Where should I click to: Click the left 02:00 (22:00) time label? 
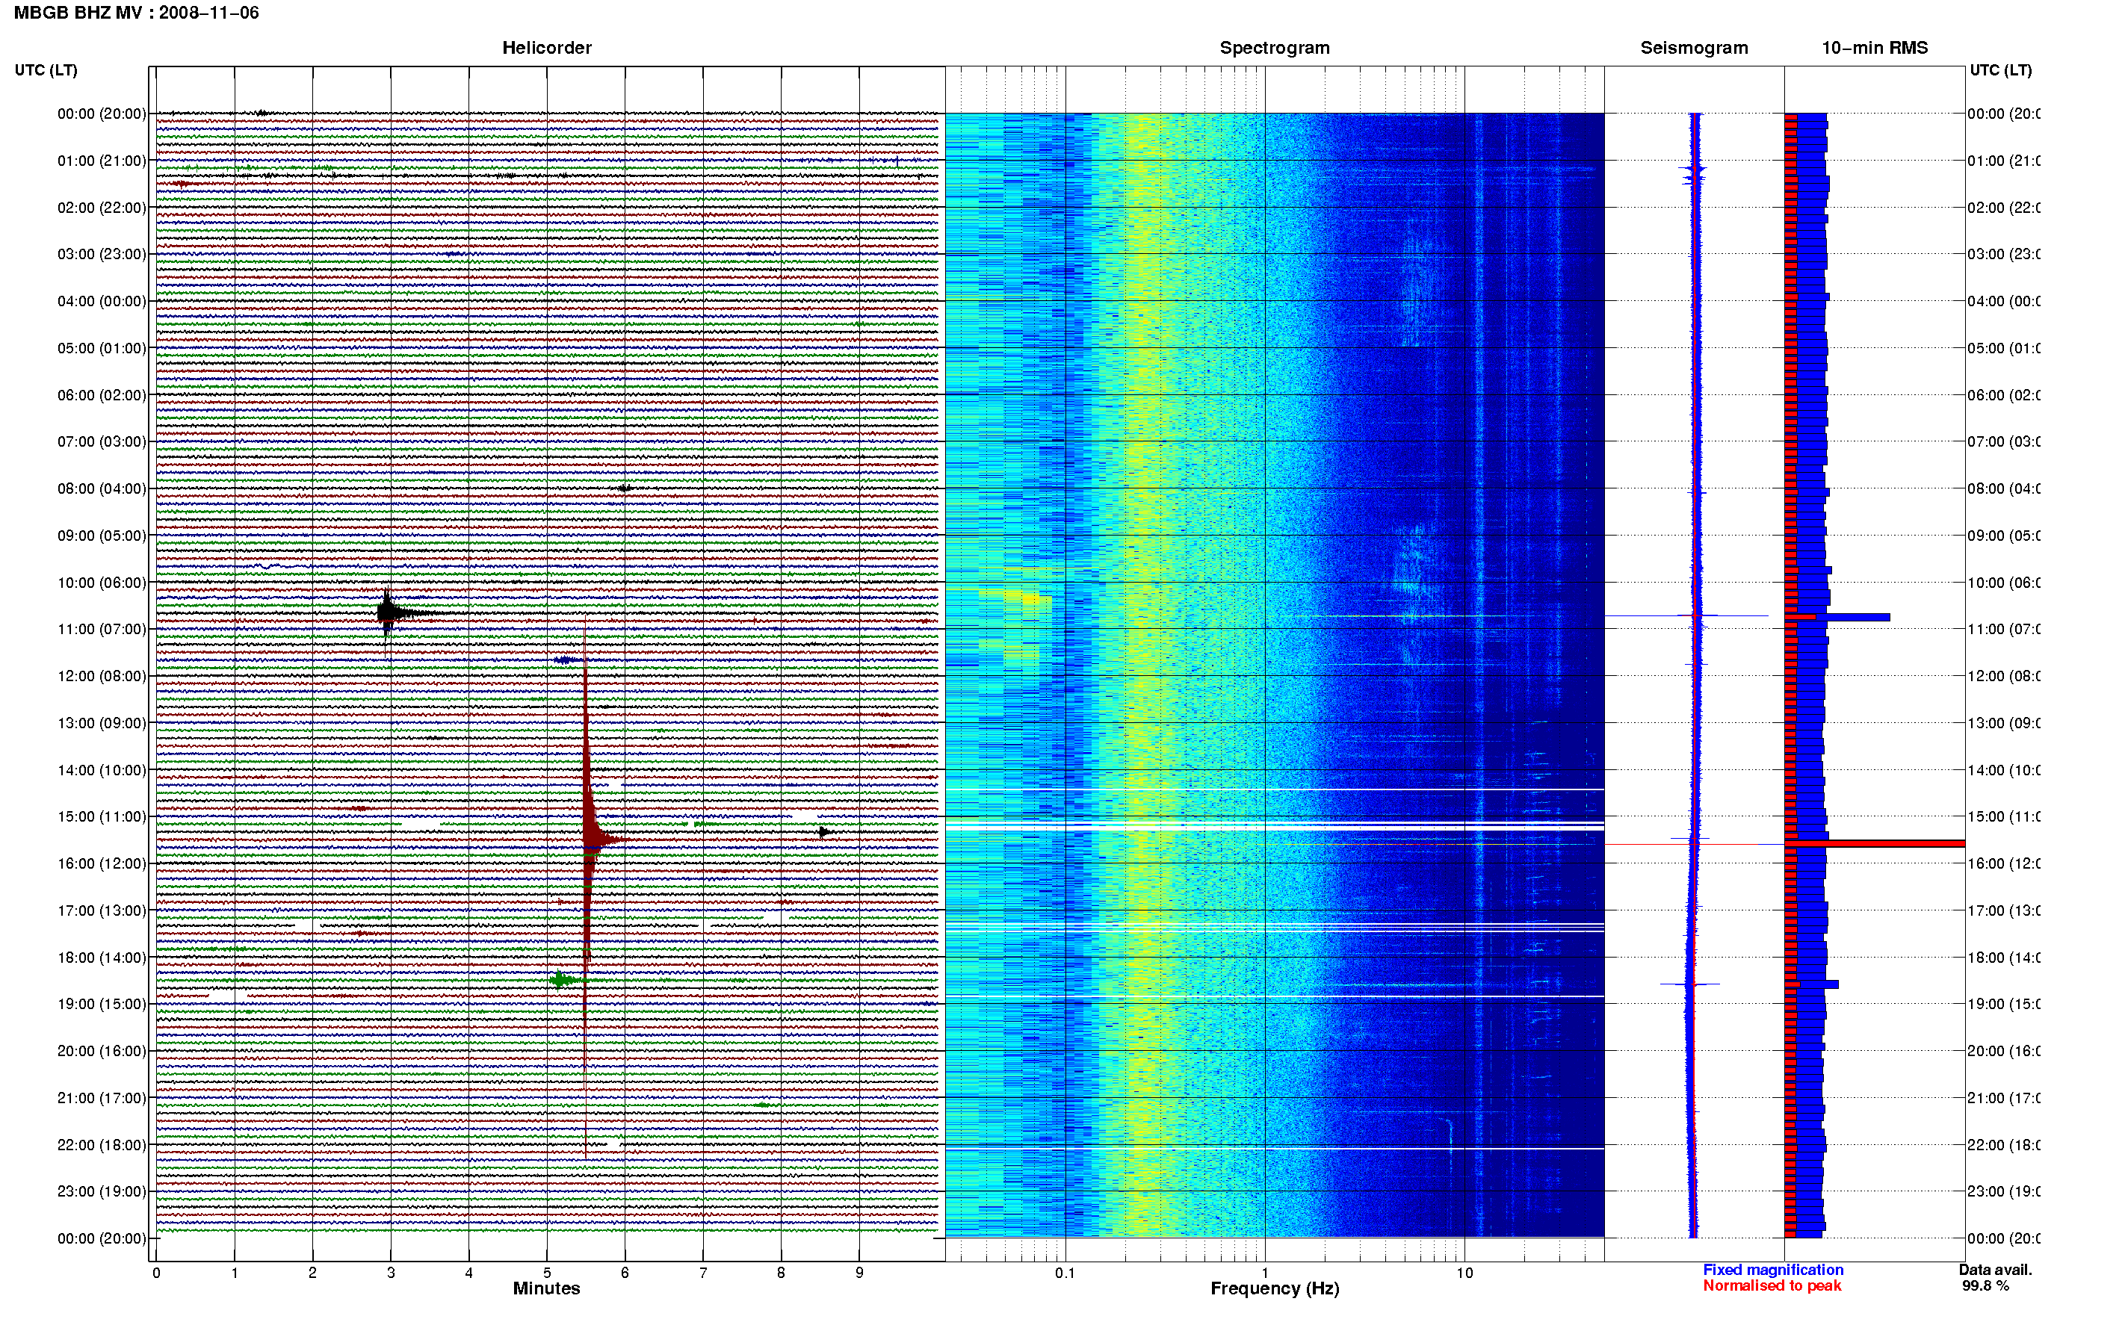coord(102,208)
